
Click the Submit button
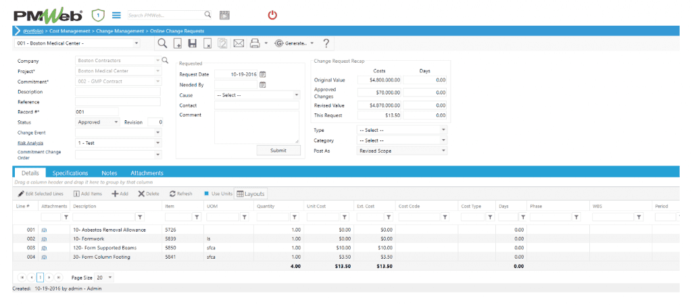(278, 151)
